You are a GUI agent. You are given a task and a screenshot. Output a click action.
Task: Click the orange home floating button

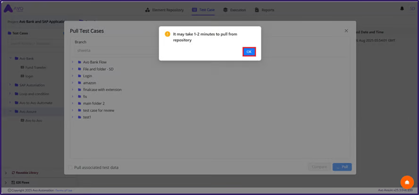(x=407, y=182)
